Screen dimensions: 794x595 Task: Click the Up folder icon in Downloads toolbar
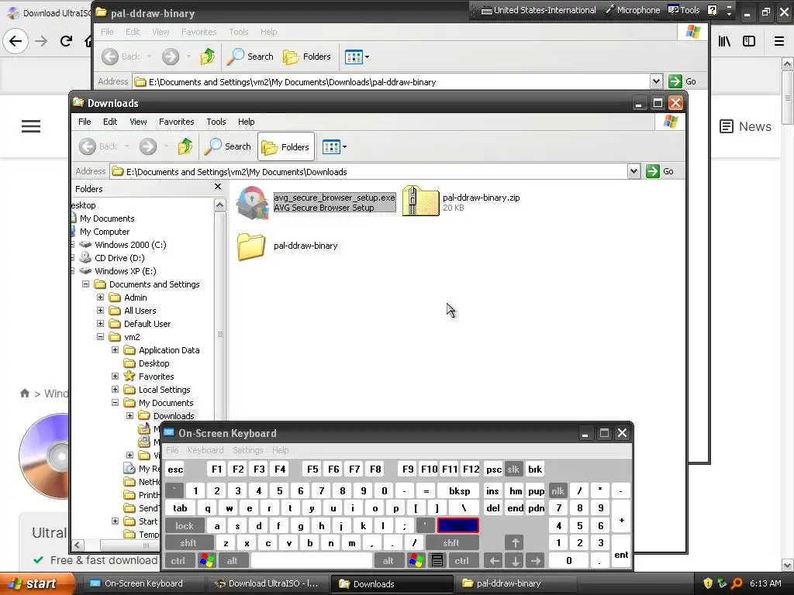pos(185,146)
